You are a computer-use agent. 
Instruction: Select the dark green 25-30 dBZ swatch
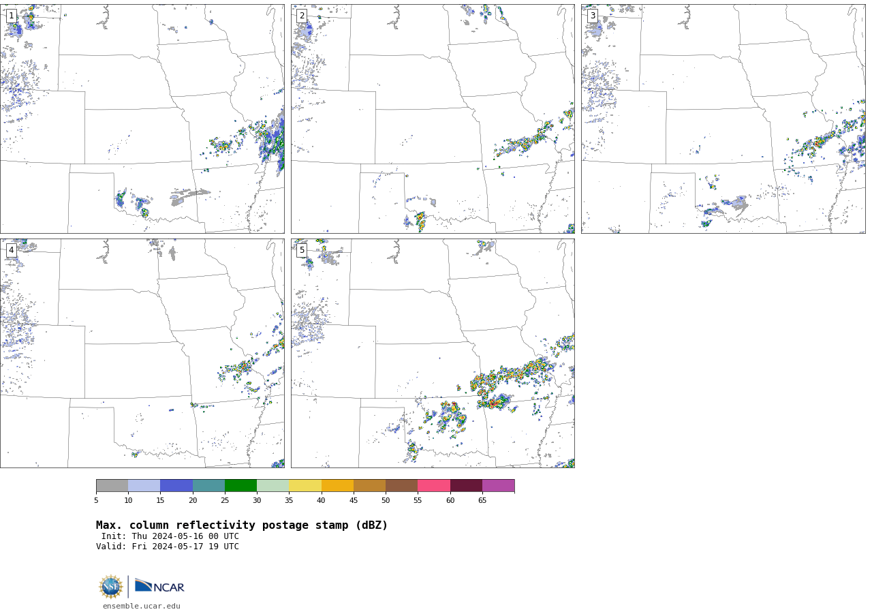[240, 486]
